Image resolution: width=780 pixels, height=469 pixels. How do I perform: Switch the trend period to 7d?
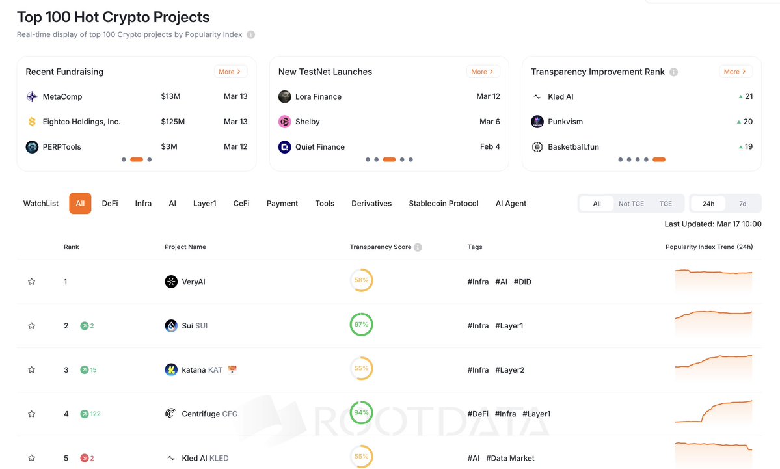(742, 204)
